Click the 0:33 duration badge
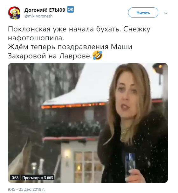 (15, 178)
